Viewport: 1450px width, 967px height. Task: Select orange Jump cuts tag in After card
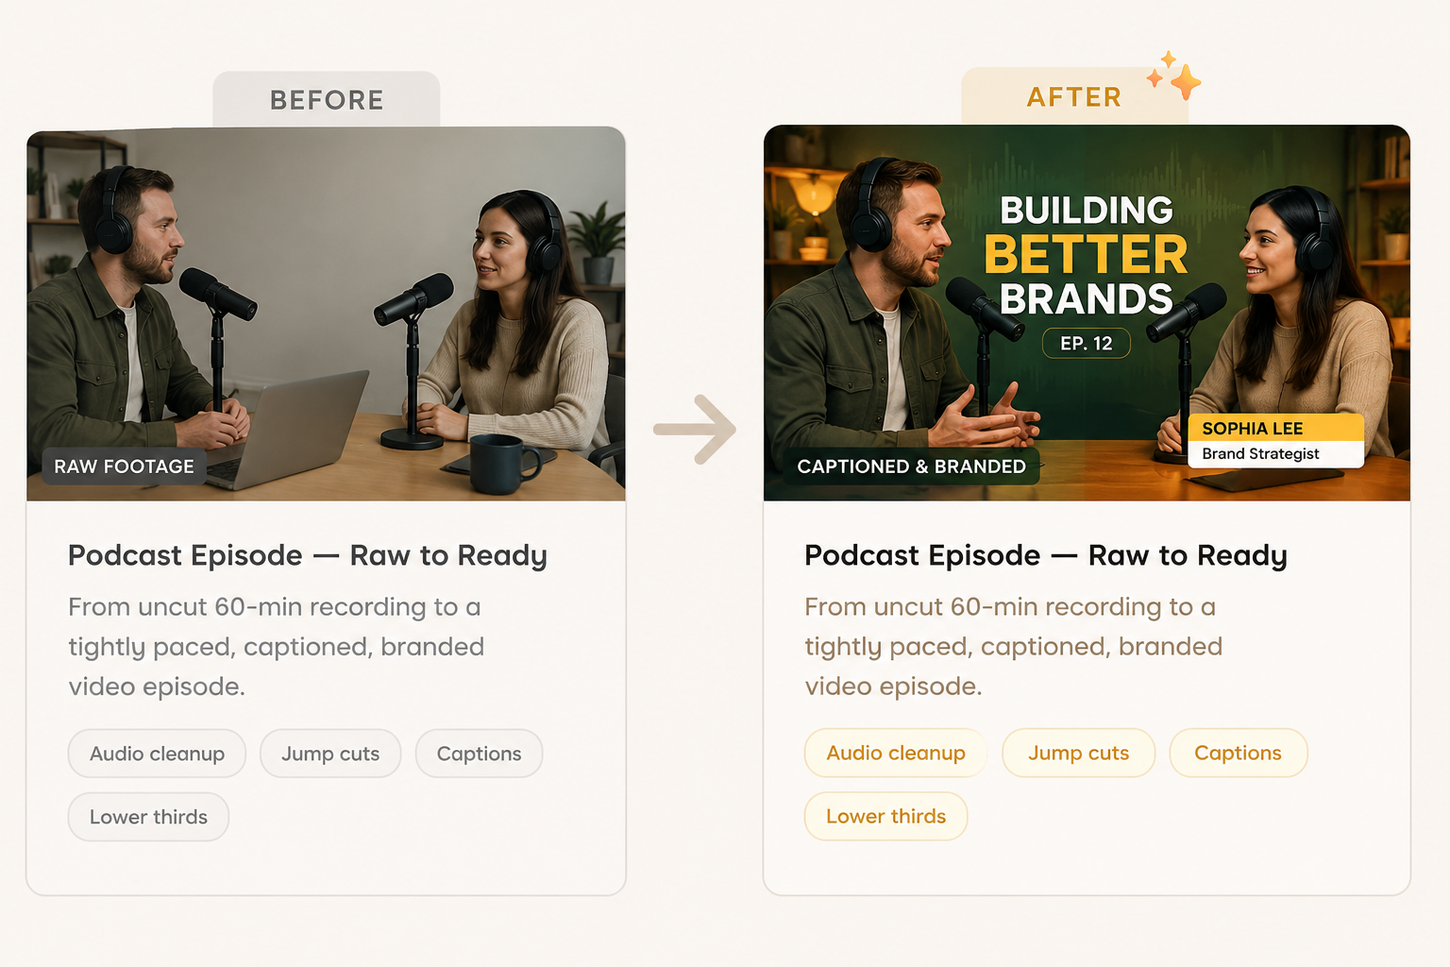coord(1078,753)
